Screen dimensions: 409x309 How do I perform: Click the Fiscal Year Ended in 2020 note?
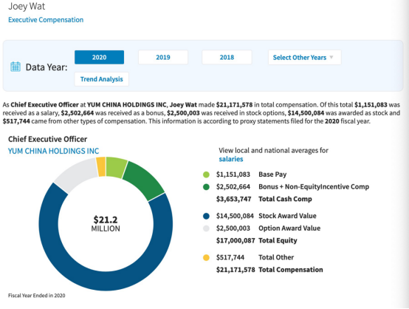(x=36, y=296)
